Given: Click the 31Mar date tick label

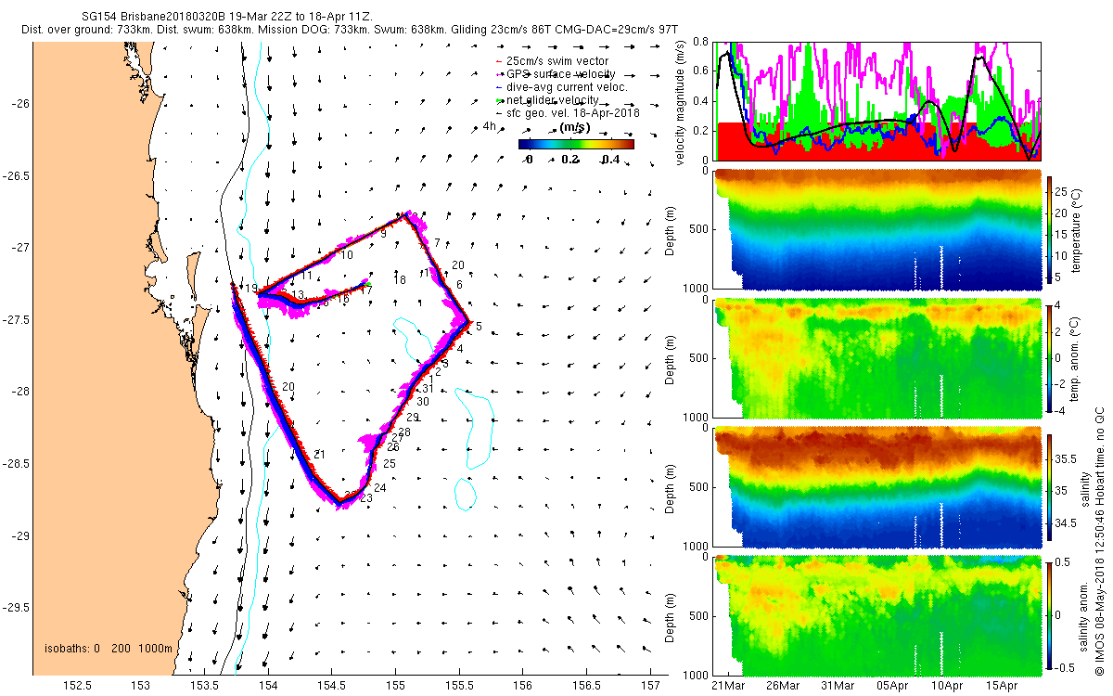Looking at the screenshot, I should [x=838, y=686].
